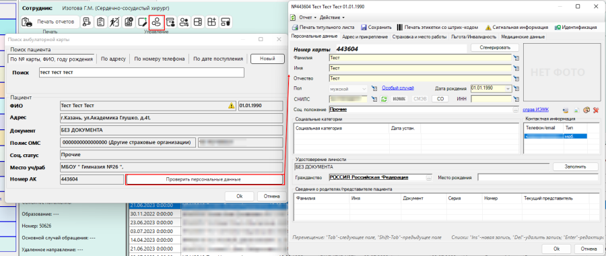Open the Соц. положение selection ellipsis button
This screenshot has width=606, height=256.
pyautogui.click(x=515, y=110)
